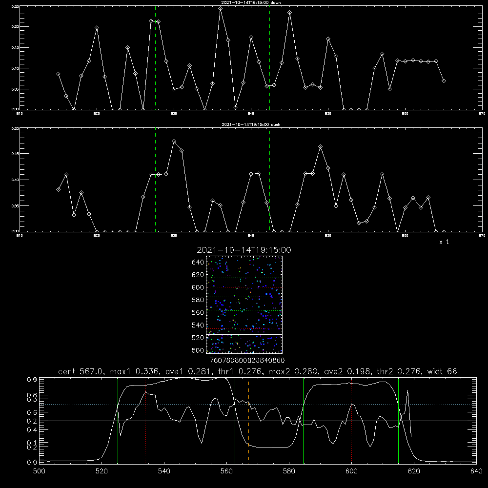
Task: Click the '600' tick label on the bottom plot x-axis
Action: pyautogui.click(x=351, y=471)
